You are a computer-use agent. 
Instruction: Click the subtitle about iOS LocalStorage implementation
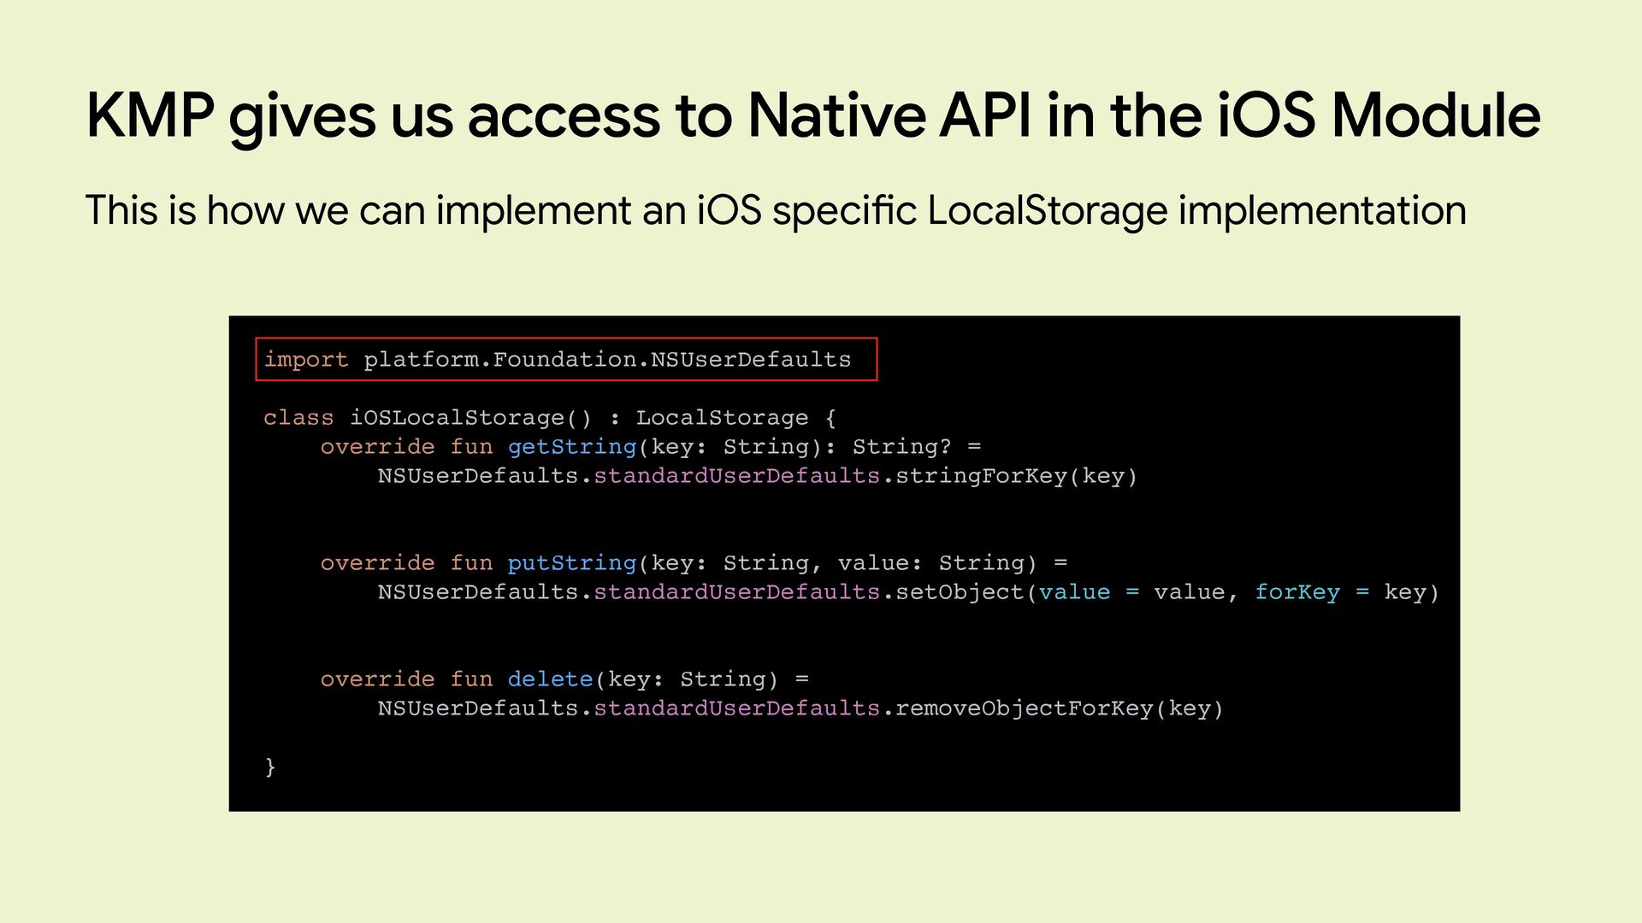(x=775, y=210)
